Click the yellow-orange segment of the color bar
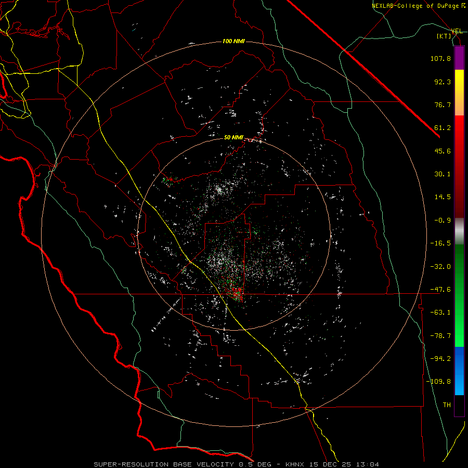Screen dimensions: 468x468 click(459, 93)
